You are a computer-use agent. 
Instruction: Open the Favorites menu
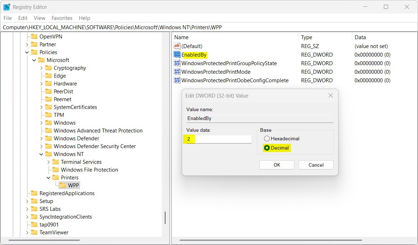[x=62, y=18]
